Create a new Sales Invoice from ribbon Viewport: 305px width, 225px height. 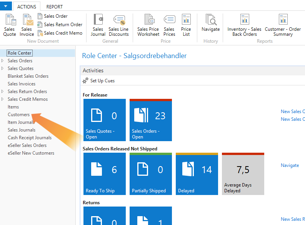pyautogui.click(x=27, y=25)
